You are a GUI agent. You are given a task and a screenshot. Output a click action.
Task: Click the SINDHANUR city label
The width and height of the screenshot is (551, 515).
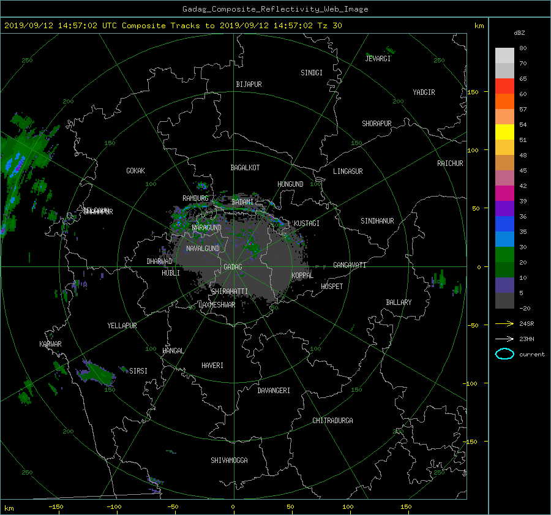tap(377, 221)
